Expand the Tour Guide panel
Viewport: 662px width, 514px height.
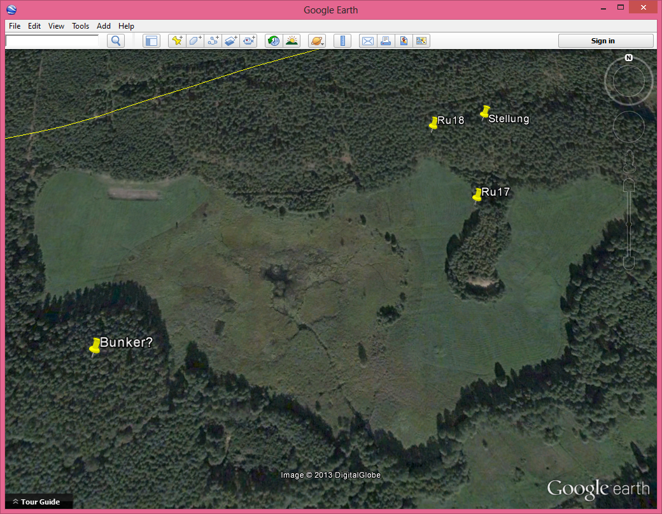pyautogui.click(x=39, y=502)
